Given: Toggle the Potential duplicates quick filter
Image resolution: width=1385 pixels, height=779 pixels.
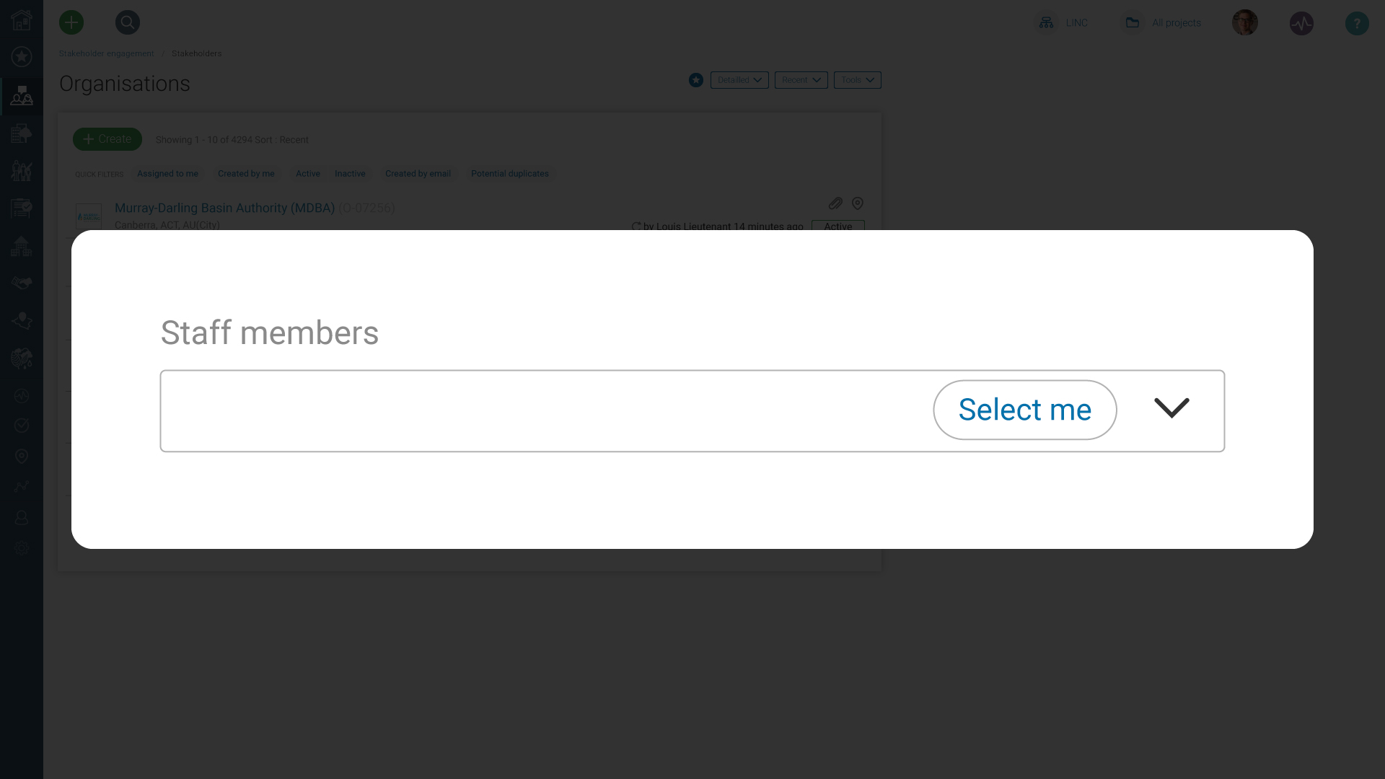Looking at the screenshot, I should coord(510,174).
